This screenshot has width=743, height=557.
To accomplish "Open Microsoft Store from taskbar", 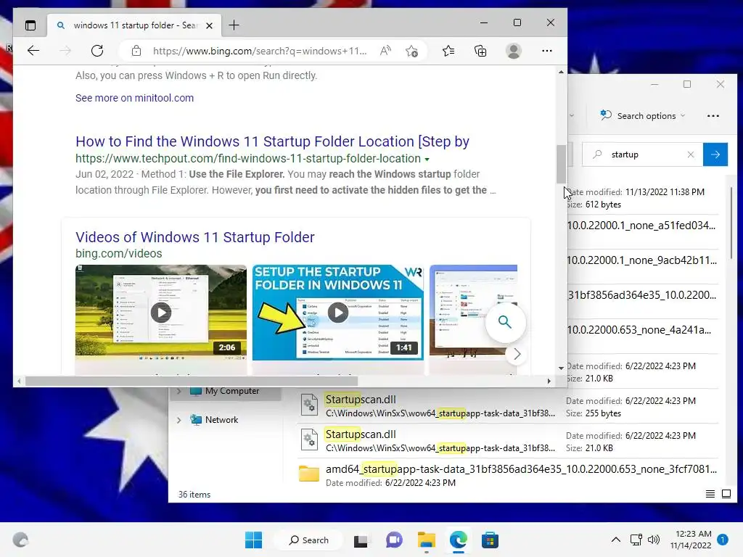I will pos(490,540).
